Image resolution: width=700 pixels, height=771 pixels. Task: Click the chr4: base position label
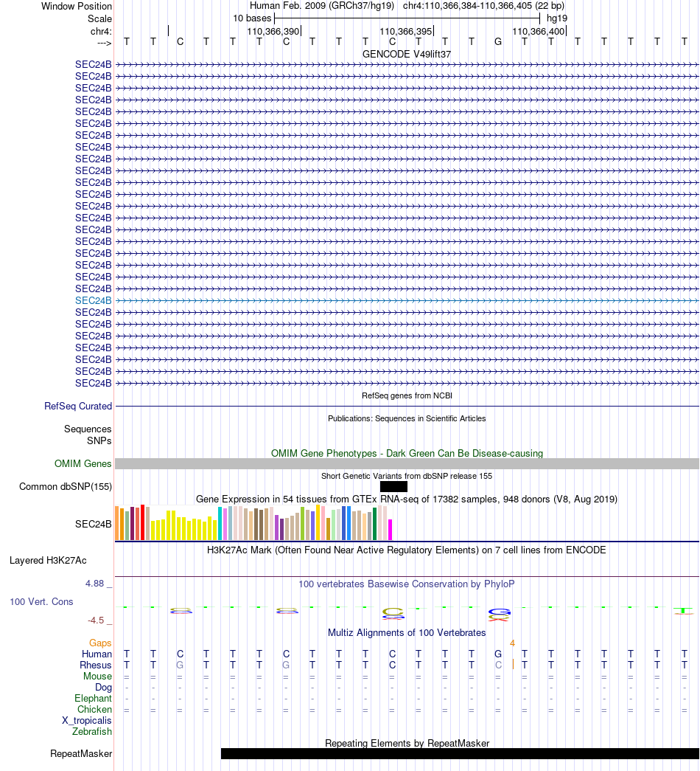pyautogui.click(x=101, y=32)
